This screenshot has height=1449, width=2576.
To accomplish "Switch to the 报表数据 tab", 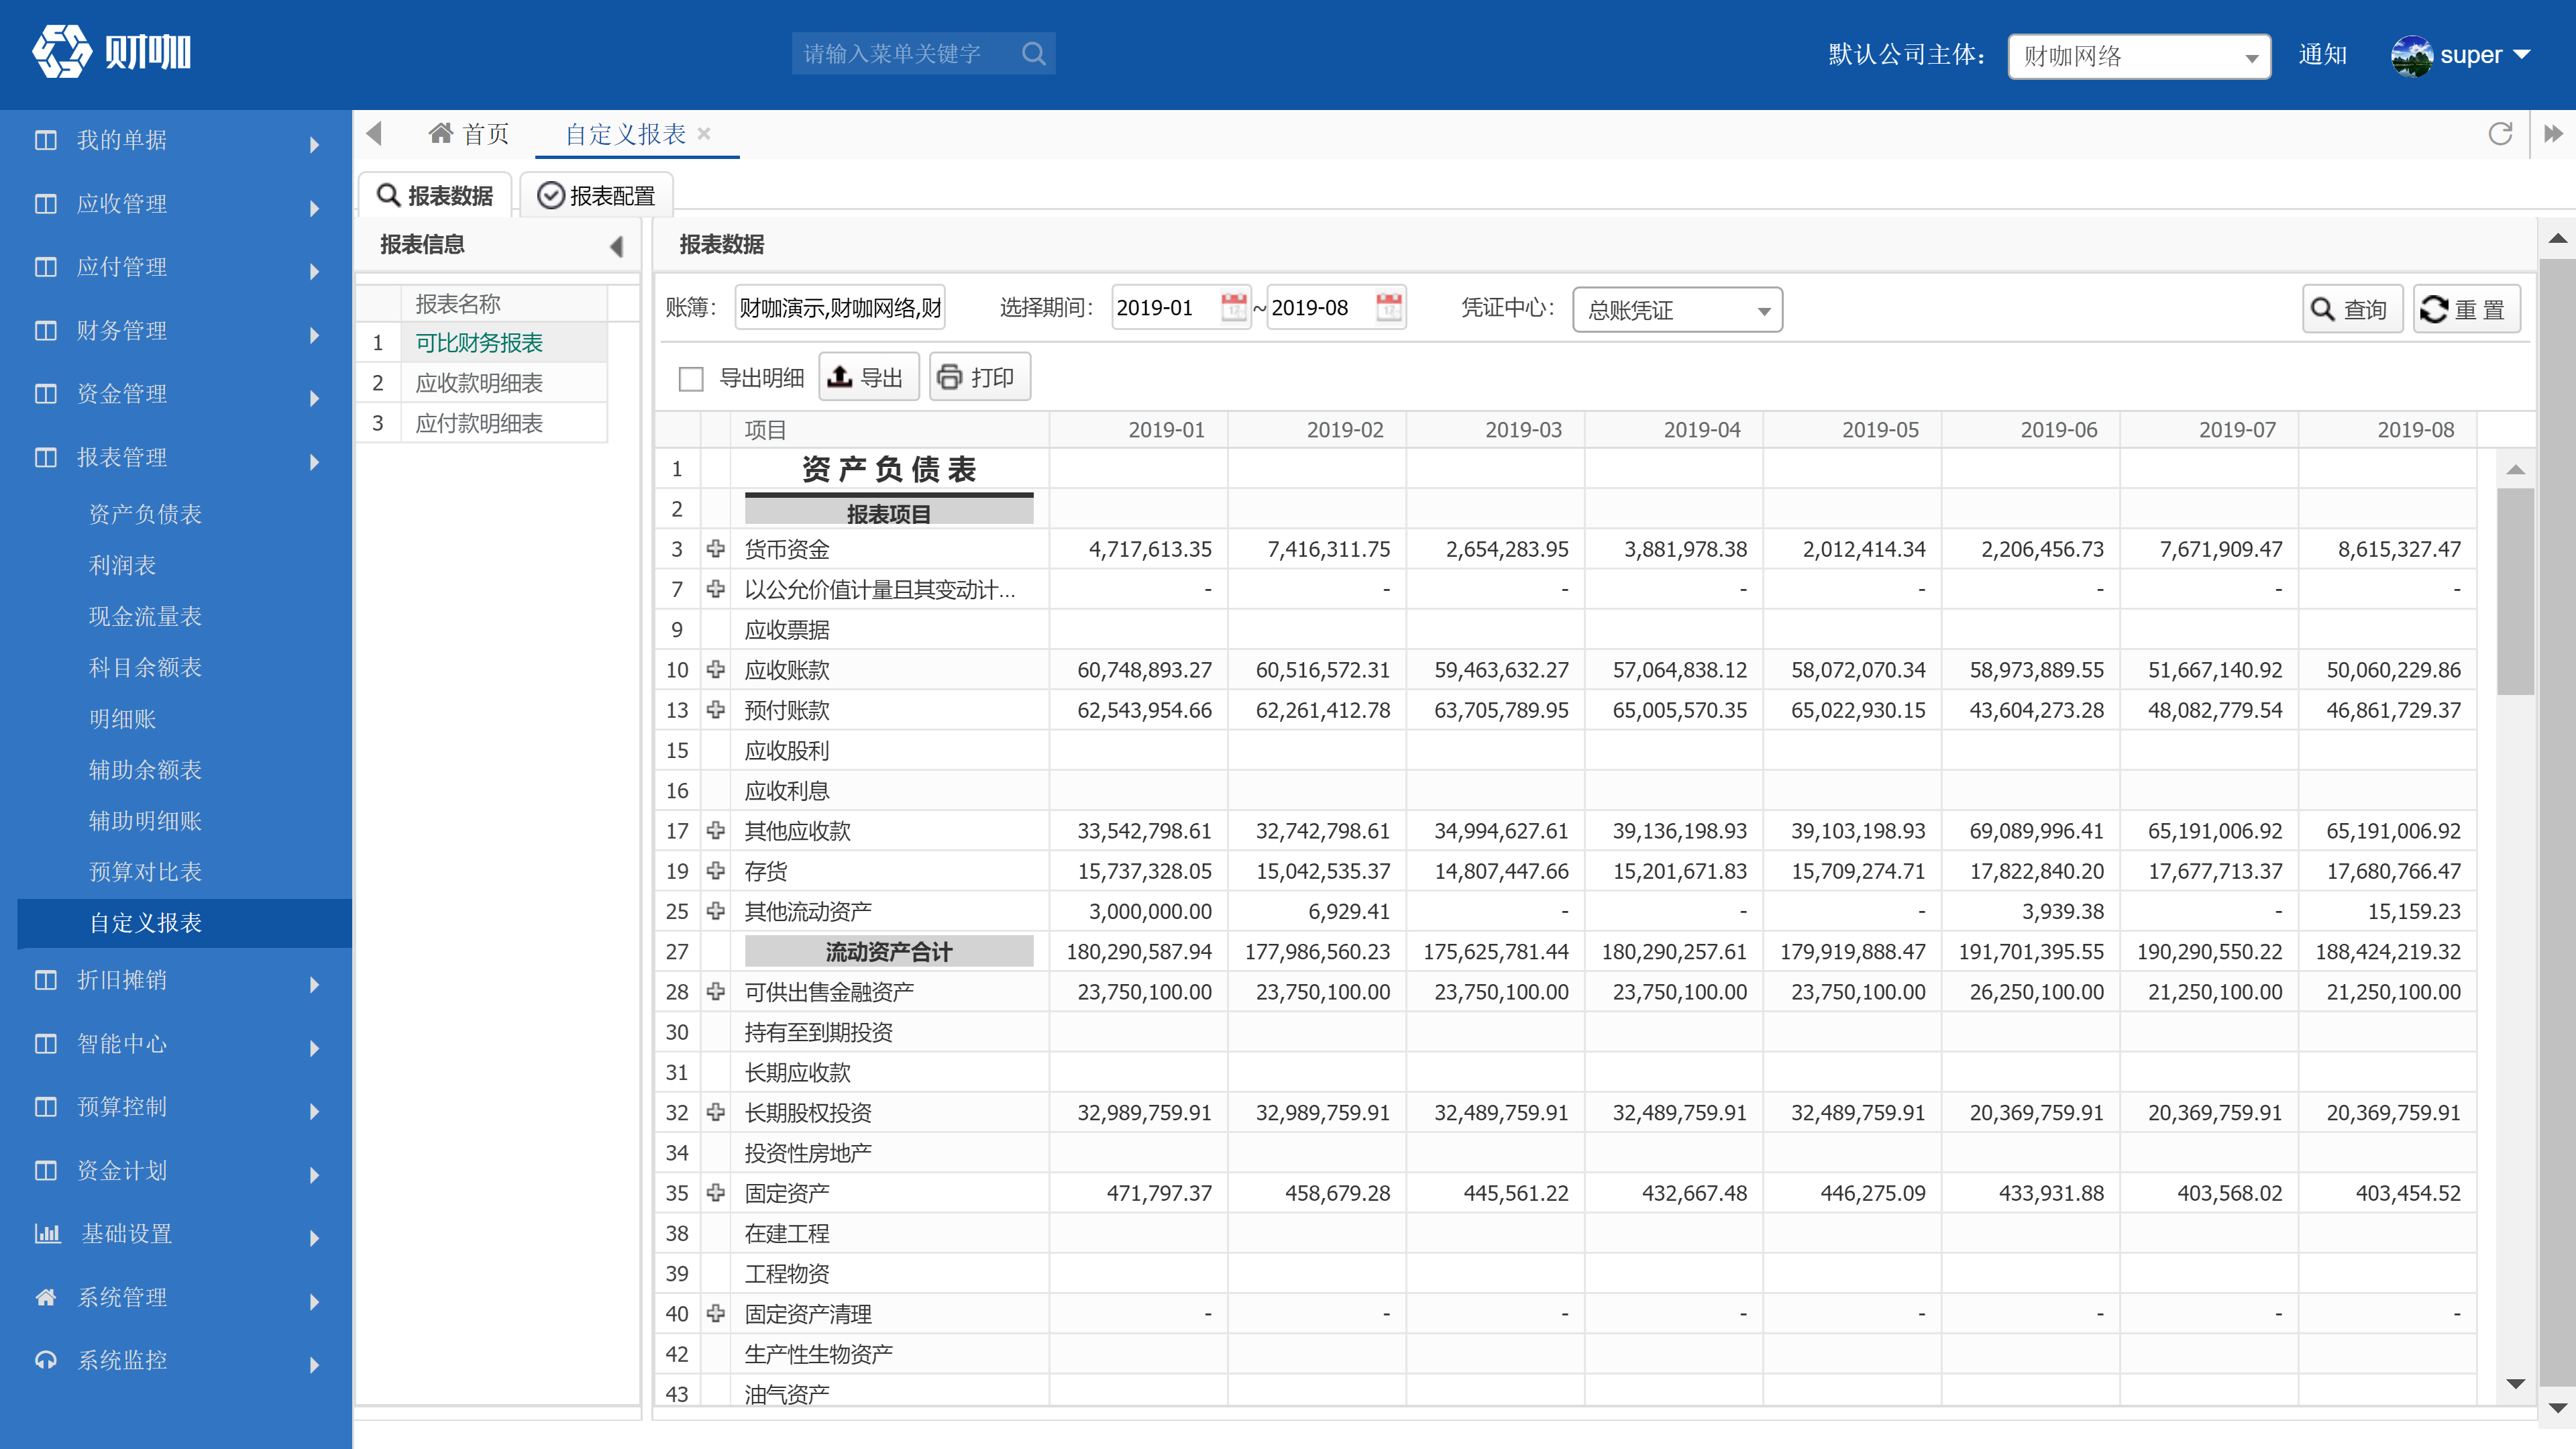I will pyautogui.click(x=436, y=195).
